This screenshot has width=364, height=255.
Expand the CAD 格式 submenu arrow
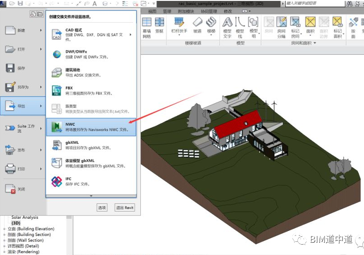tap(130, 34)
